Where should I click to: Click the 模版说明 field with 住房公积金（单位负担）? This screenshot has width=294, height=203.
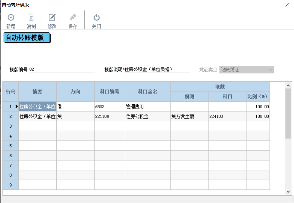click(157, 69)
